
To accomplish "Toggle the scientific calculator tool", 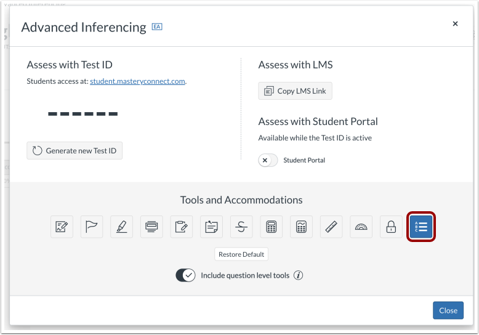I will click(x=301, y=227).
